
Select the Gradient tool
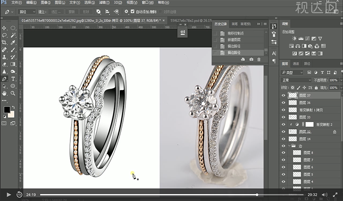click(13, 64)
